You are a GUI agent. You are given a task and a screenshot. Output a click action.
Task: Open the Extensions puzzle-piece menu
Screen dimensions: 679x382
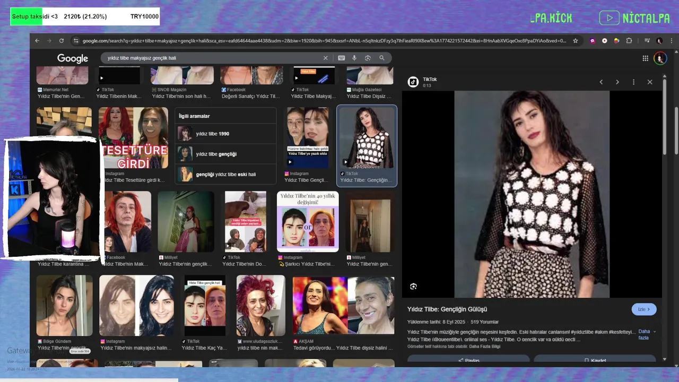point(629,41)
